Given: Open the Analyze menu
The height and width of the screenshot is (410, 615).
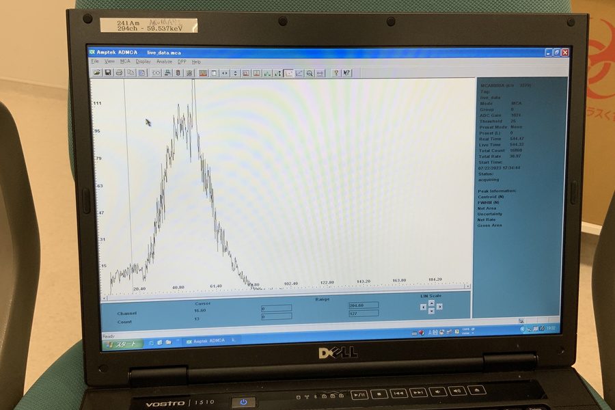Looking at the screenshot, I should (x=164, y=61).
